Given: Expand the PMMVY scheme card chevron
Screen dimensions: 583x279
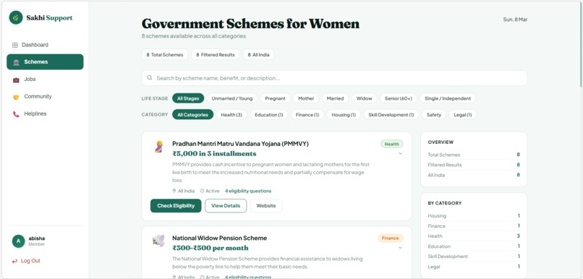Looking at the screenshot, I should 400,153.
